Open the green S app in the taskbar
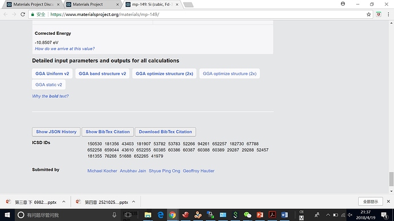Screen dimensions: 394x221 235,215
